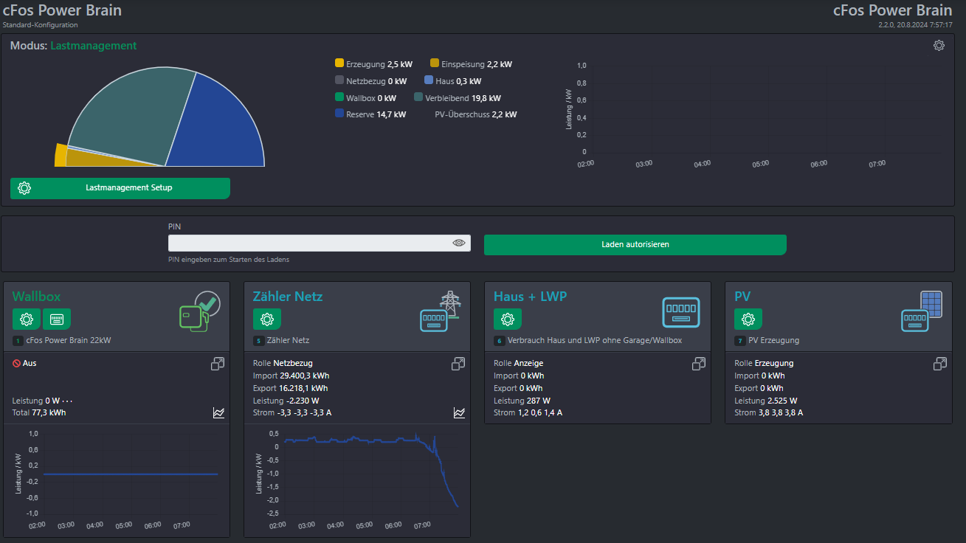
Task: Click the device number 5 badge Zähler Netz
Action: (x=258, y=341)
